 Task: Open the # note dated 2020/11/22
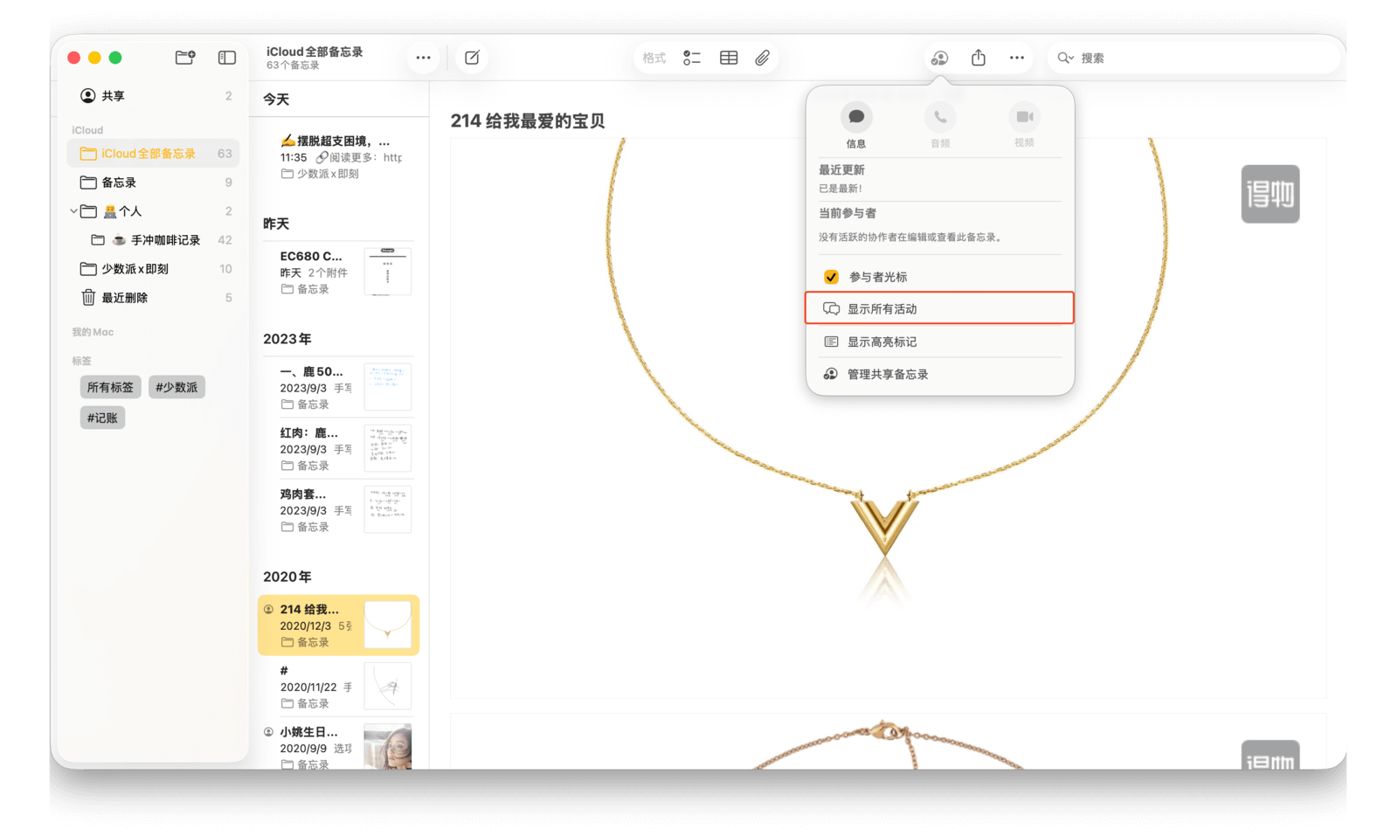(x=339, y=686)
